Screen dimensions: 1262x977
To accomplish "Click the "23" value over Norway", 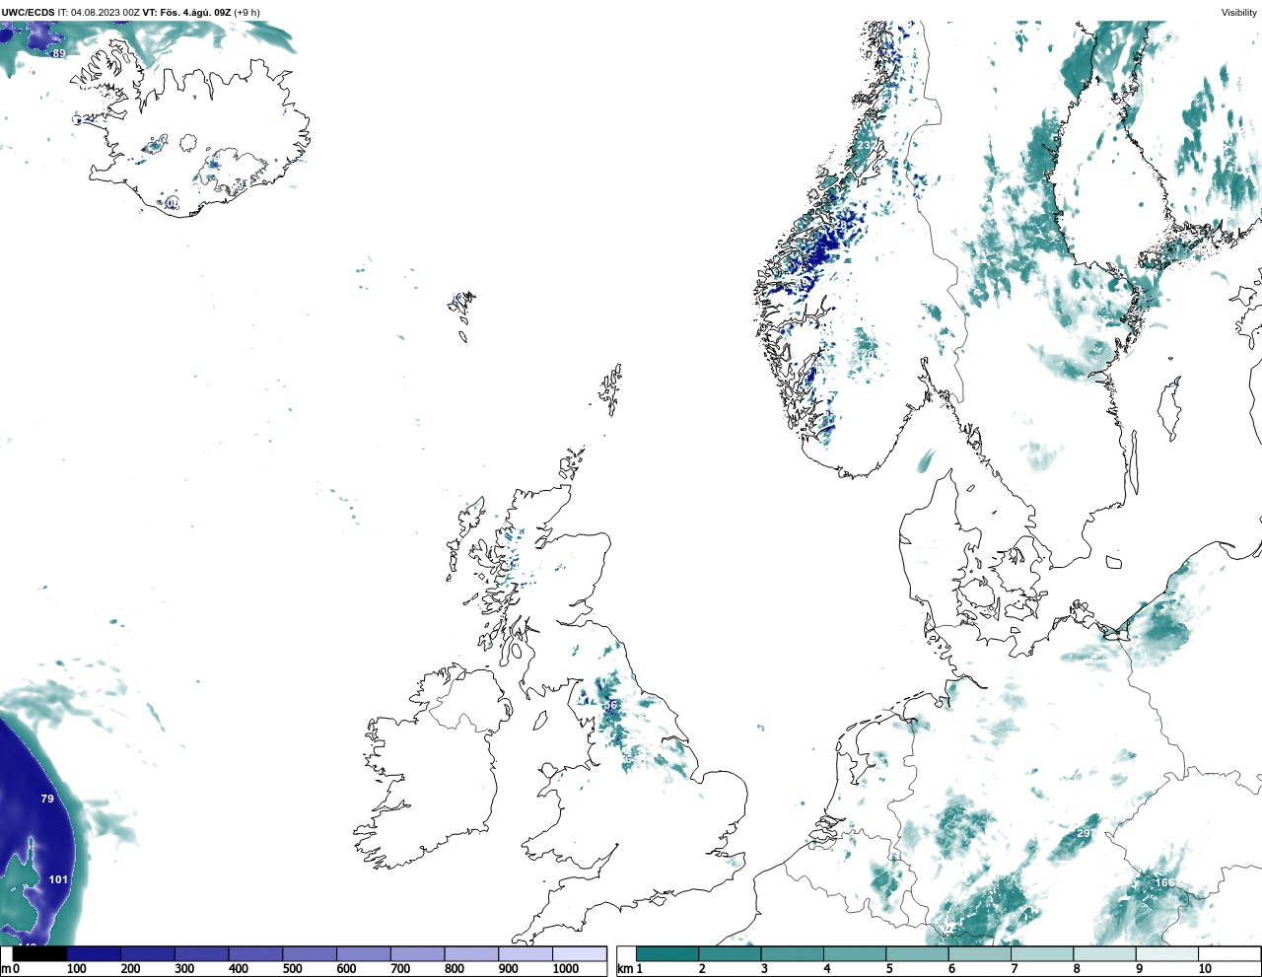I will coord(864,145).
